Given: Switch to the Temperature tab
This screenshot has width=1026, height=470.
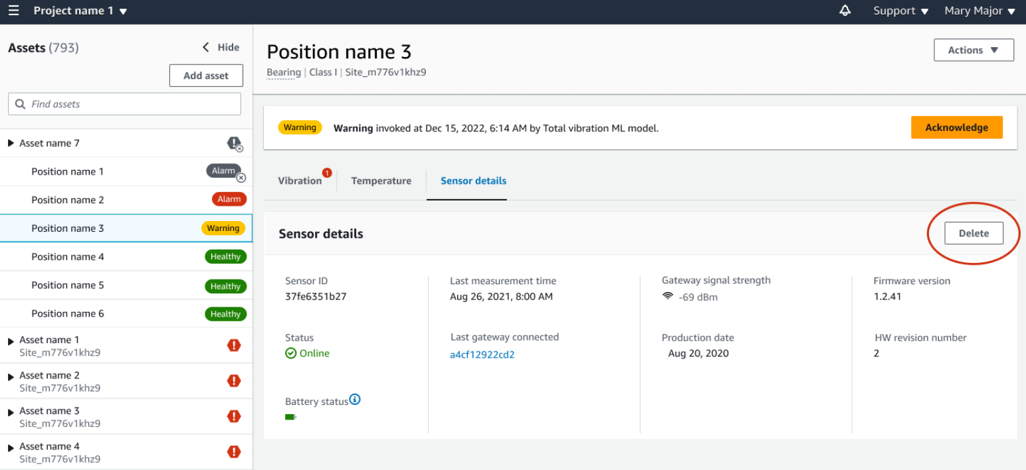Looking at the screenshot, I should (381, 181).
